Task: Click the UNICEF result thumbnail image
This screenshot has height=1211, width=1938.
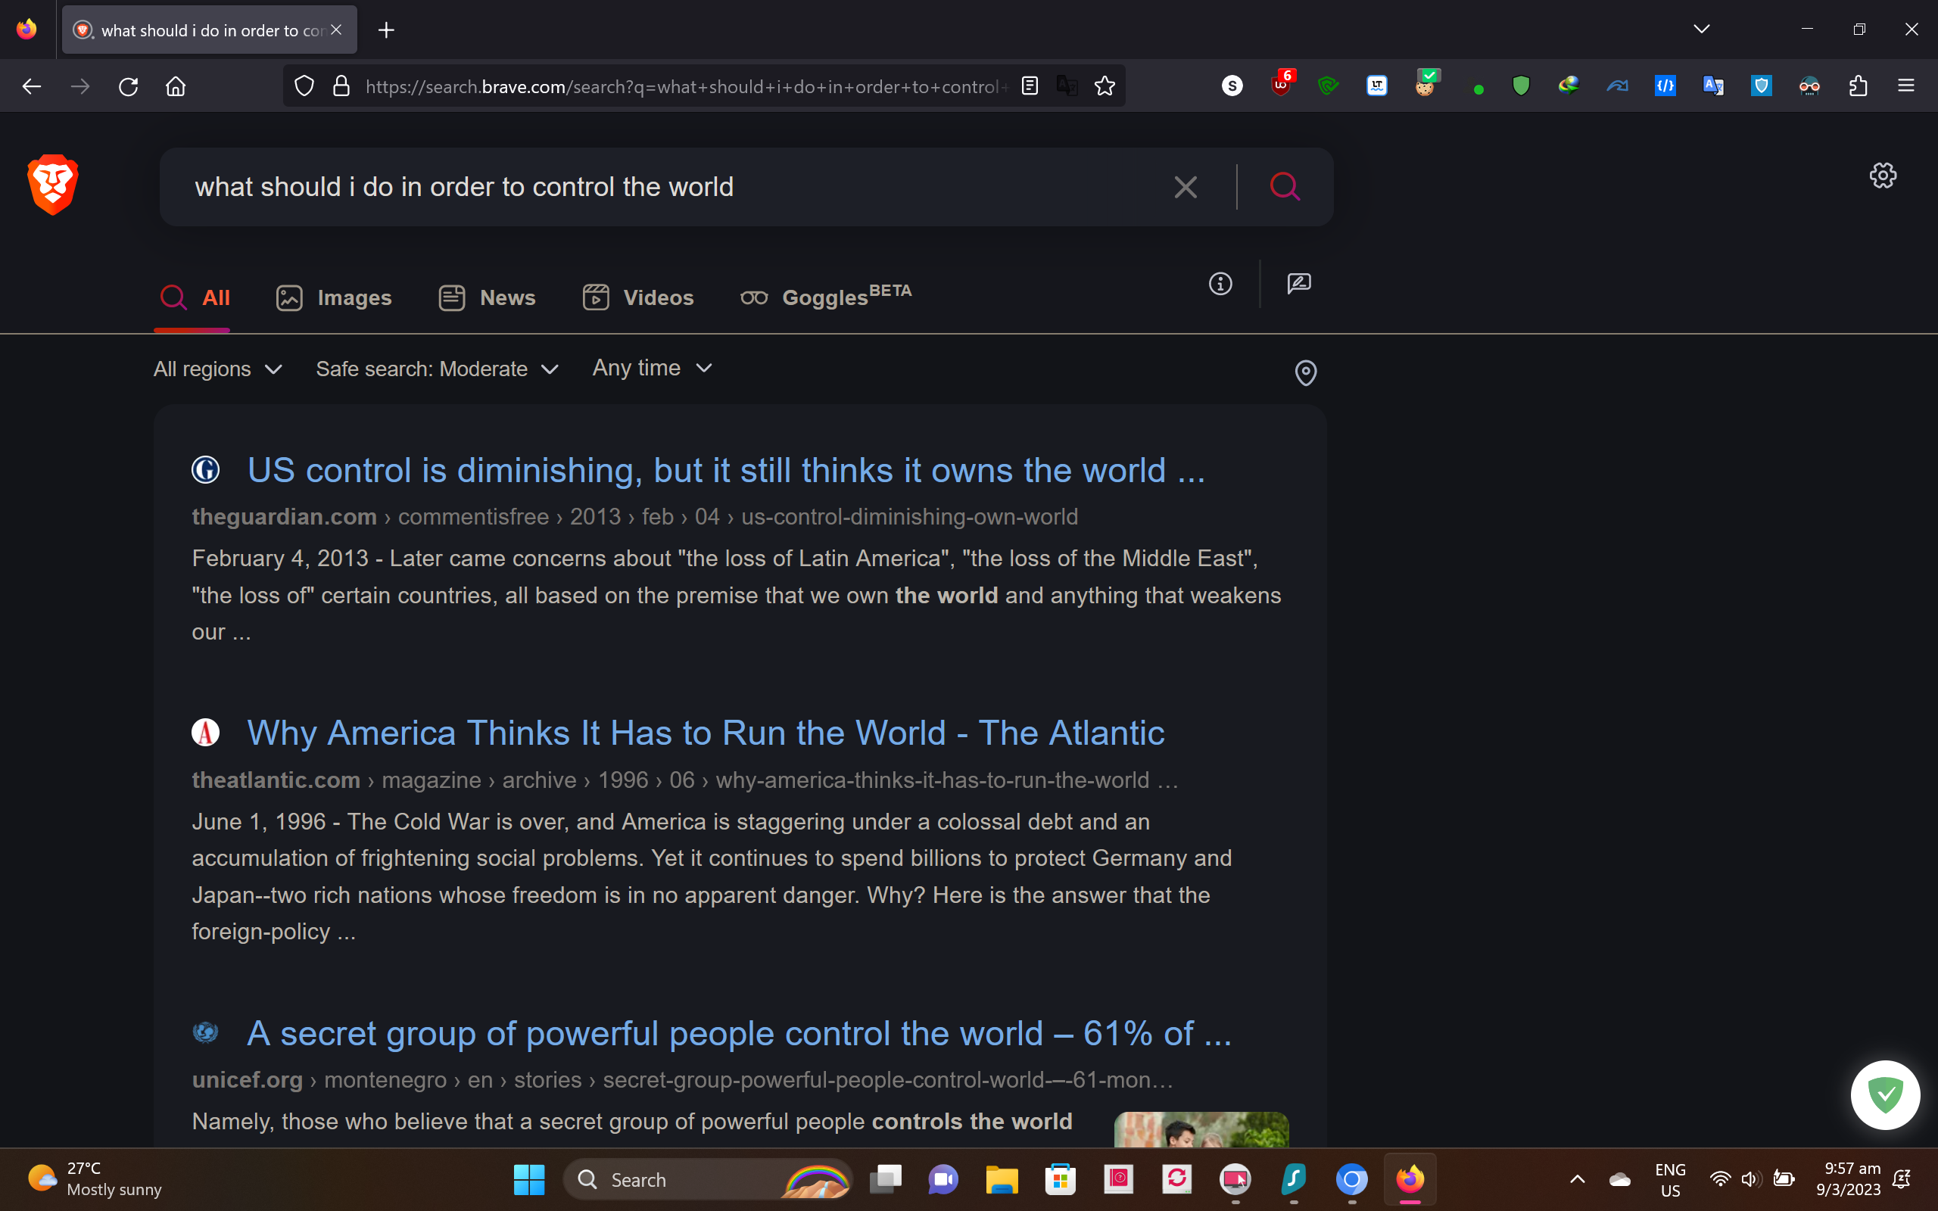Action: 1201,1129
